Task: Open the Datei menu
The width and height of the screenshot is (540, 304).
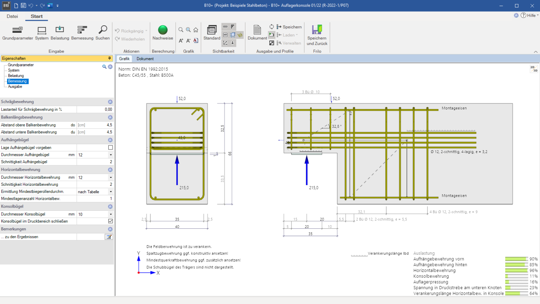Action: coord(12,16)
